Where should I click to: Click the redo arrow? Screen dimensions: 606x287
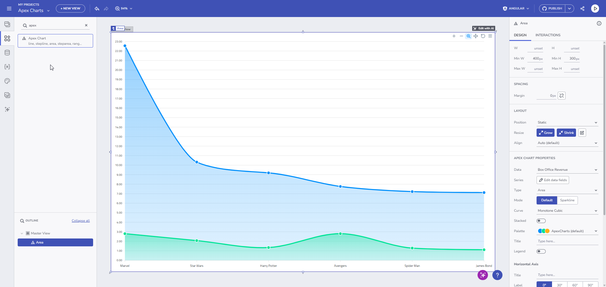point(106,9)
